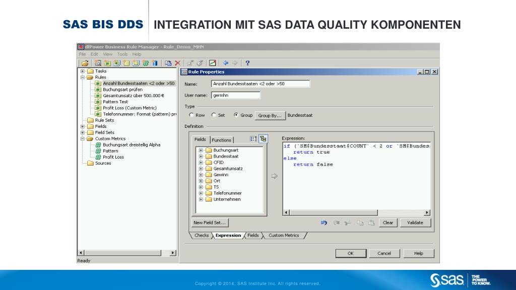Image resolution: width=516 pixels, height=290 pixels.
Task: Click the Help button in Rule Properties
Action: (x=419, y=253)
